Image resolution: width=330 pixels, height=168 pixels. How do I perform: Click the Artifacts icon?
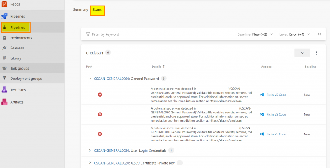coord(4,102)
